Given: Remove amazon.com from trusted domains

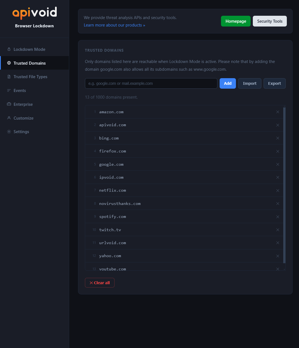Looking at the screenshot, I should (278, 112).
